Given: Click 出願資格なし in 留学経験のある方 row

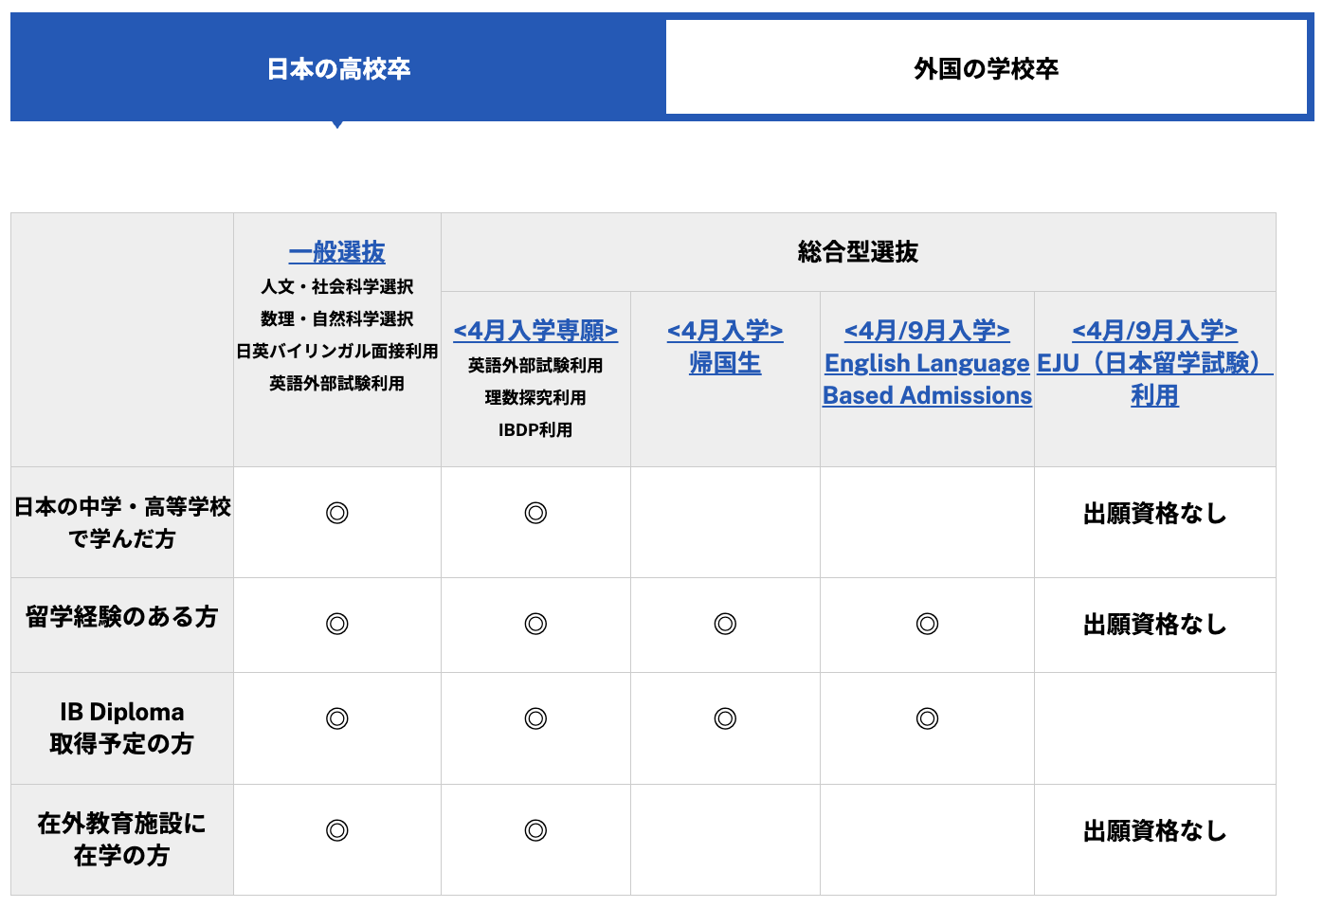Looking at the screenshot, I should [1154, 625].
